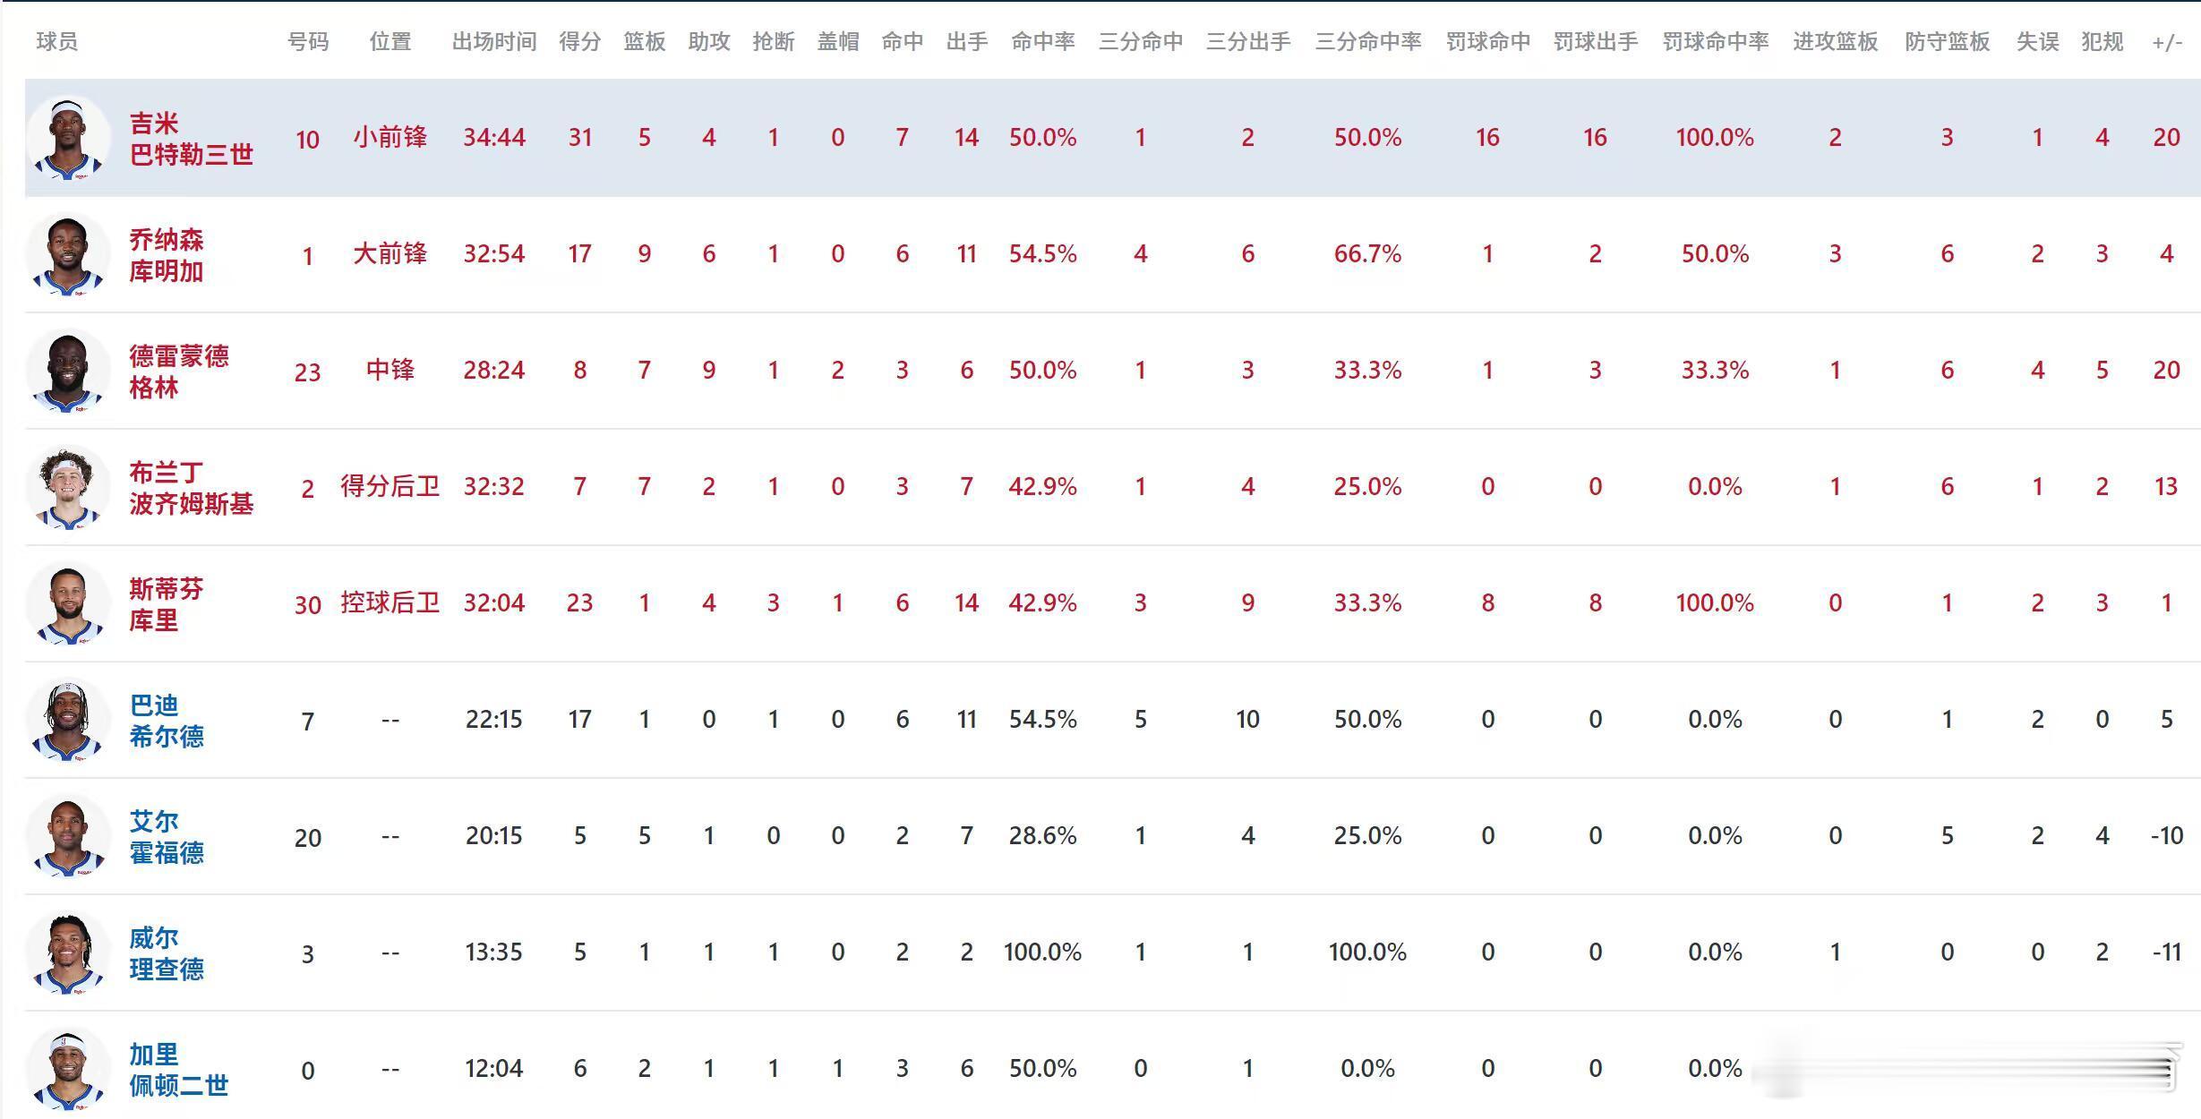Sort by the 三分命中率 header
Image resolution: width=2201 pixels, height=1119 pixels.
point(1367,42)
